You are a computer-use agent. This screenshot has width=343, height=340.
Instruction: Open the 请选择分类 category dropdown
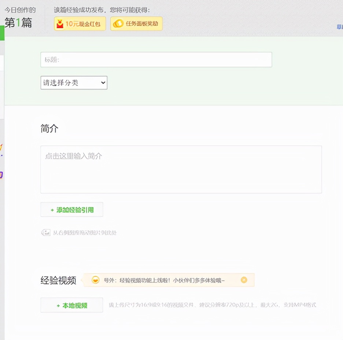click(73, 83)
